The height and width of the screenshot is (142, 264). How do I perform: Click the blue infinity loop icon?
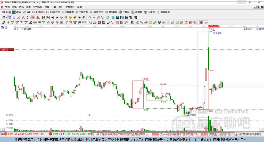[206, 23]
